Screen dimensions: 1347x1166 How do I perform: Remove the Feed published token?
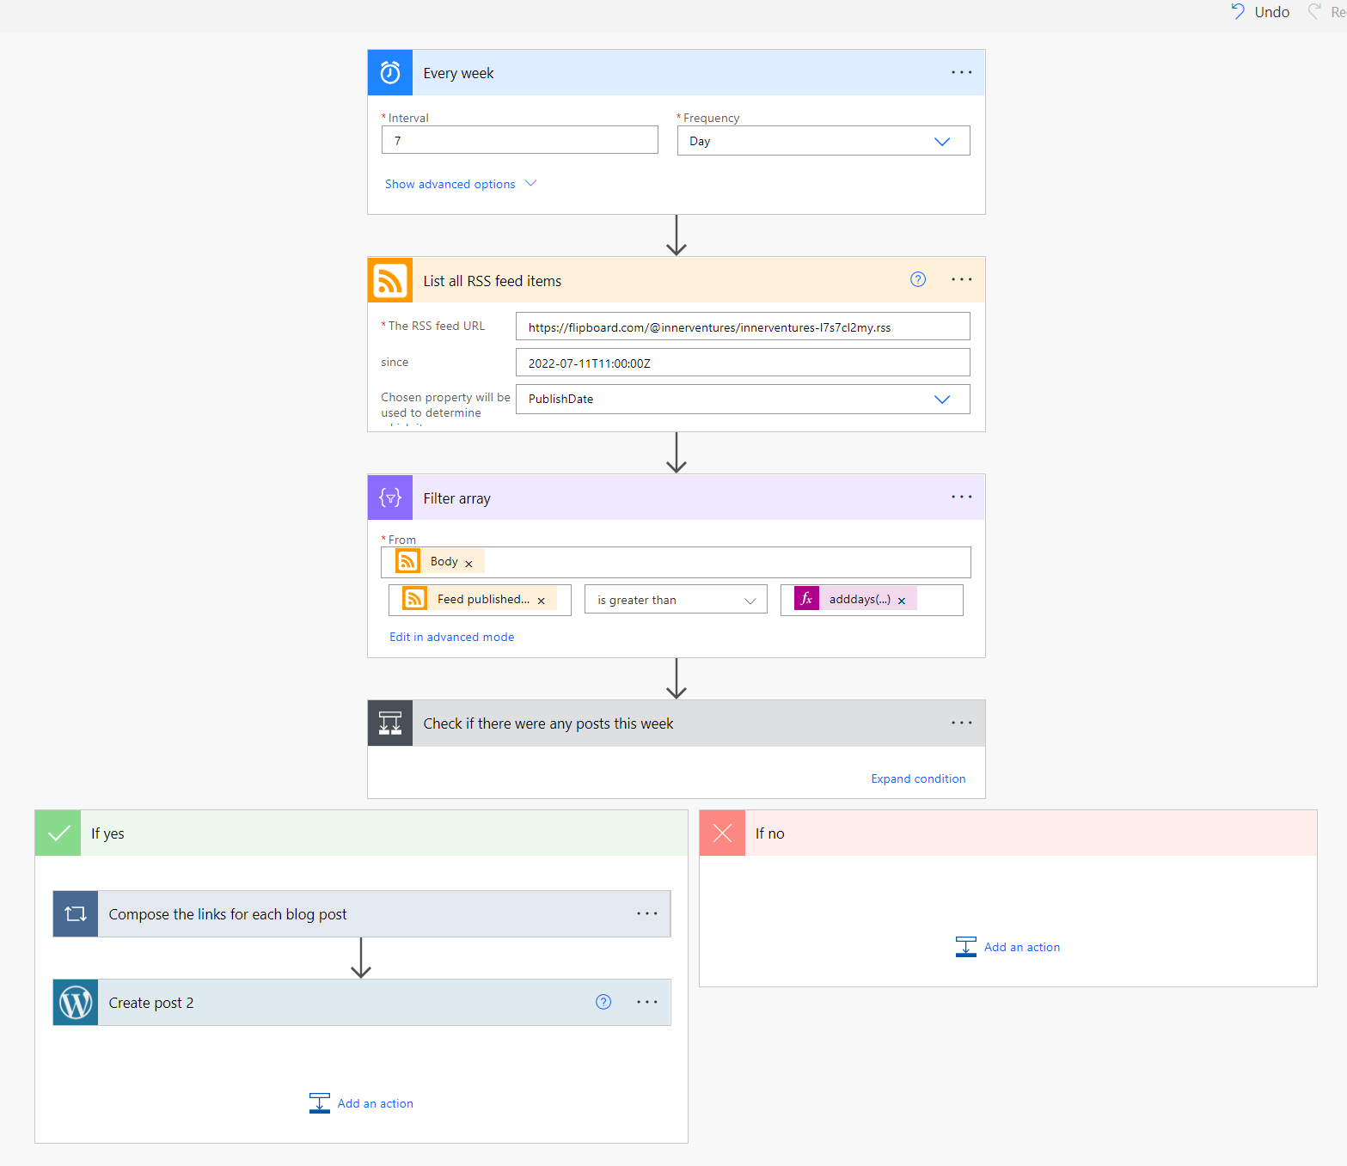tap(541, 601)
